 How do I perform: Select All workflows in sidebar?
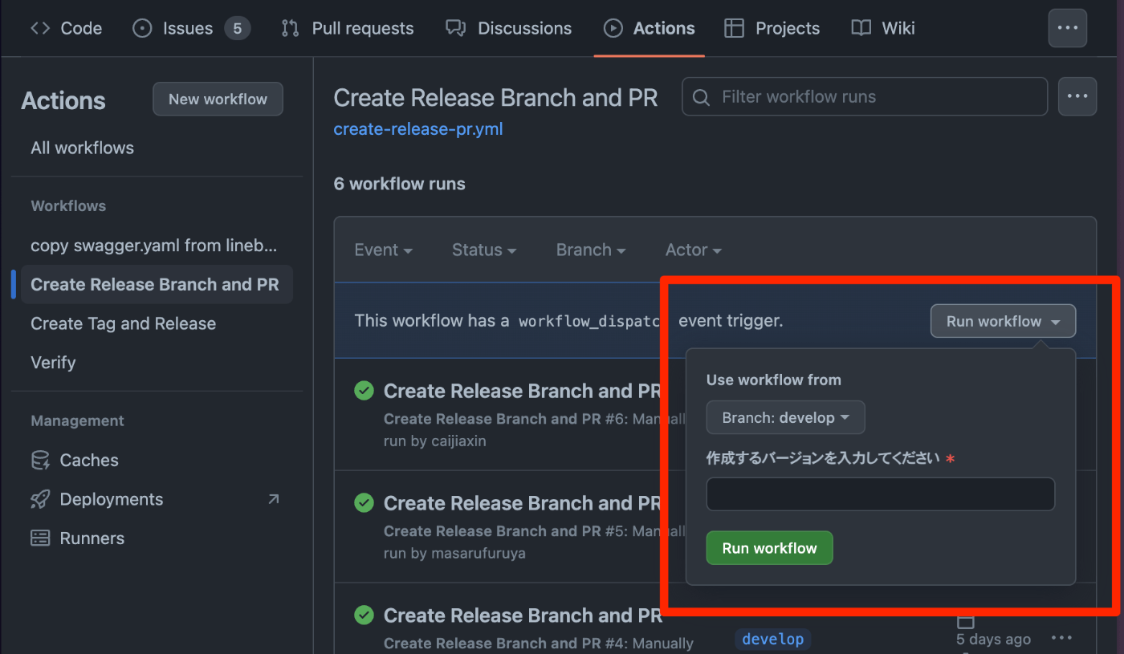pos(82,148)
